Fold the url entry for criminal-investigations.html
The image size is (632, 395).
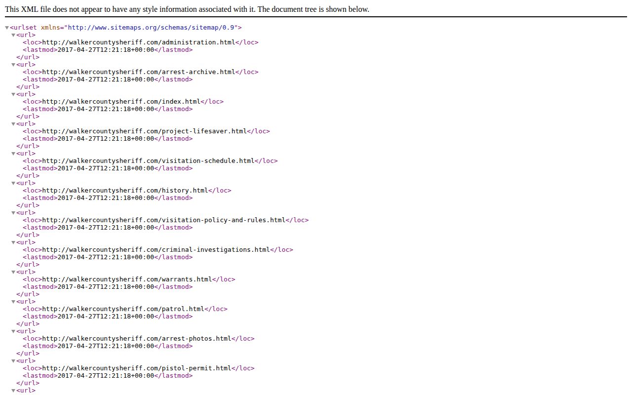click(x=13, y=242)
